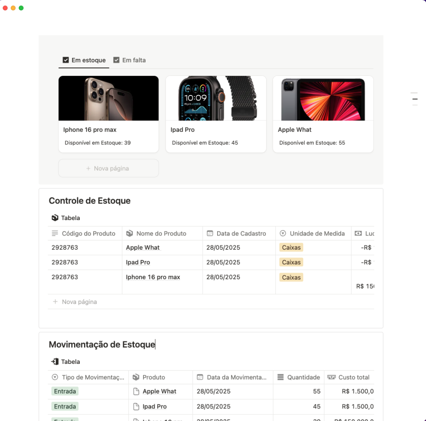The height and width of the screenshot is (421, 426).
Task: Click quantity 55 in Movimentação table
Action: (x=317, y=391)
